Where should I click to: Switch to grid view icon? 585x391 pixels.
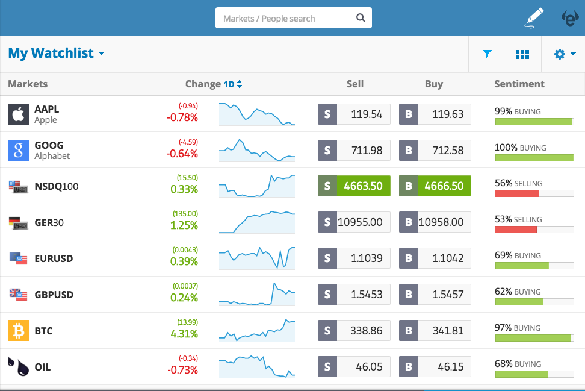[522, 54]
